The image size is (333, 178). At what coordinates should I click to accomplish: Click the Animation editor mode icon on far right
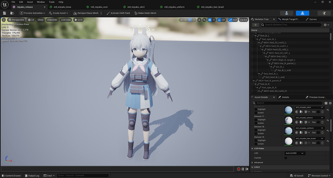click(324, 13)
